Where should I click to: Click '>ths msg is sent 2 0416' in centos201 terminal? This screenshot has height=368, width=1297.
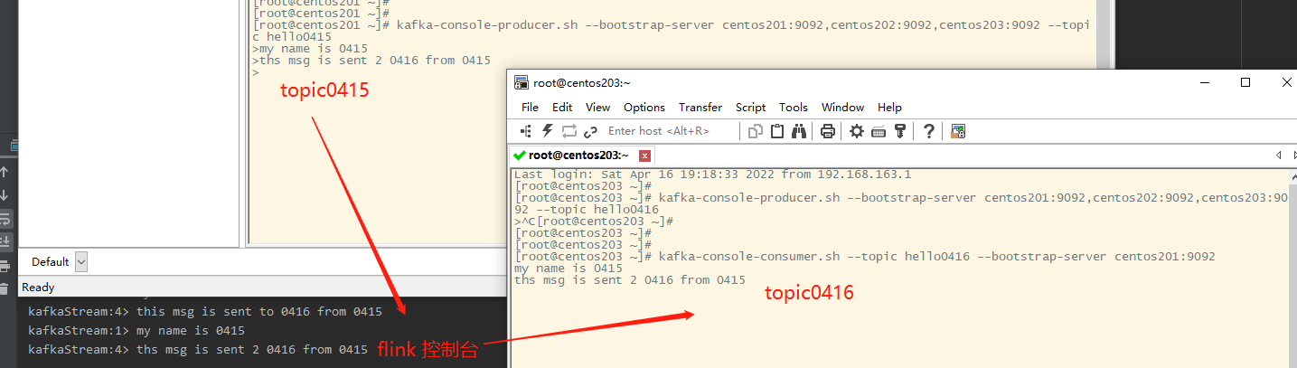click(x=371, y=61)
